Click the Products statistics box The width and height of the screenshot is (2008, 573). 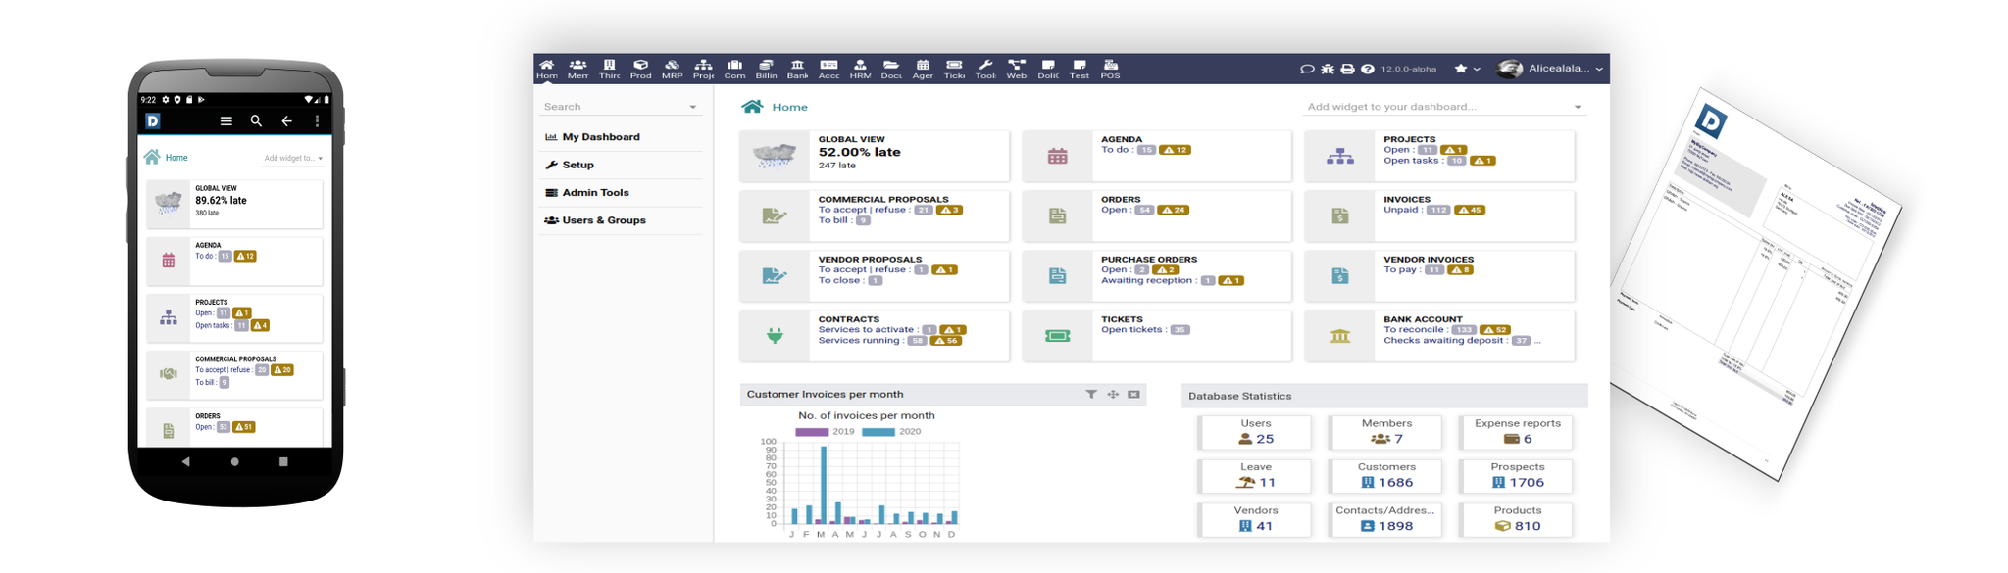click(x=1517, y=519)
